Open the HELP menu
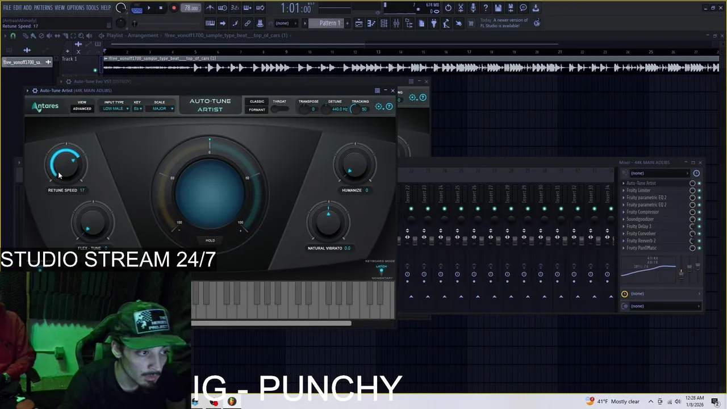727x409 pixels. 106,8
